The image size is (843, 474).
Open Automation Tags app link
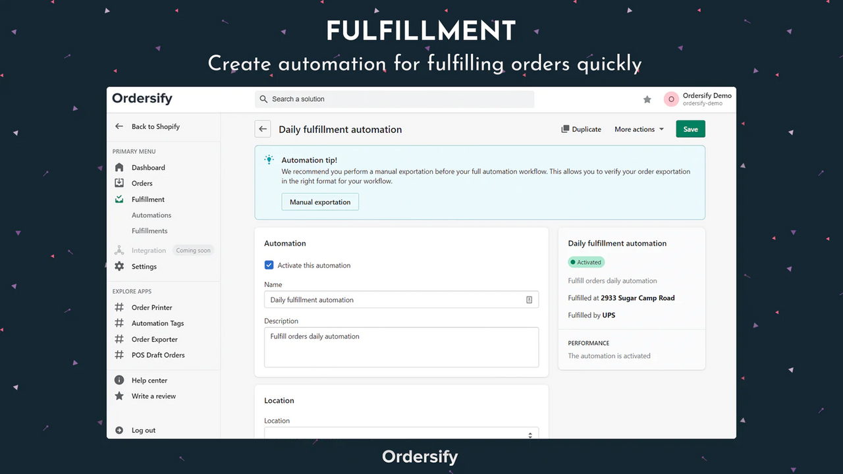coord(157,323)
